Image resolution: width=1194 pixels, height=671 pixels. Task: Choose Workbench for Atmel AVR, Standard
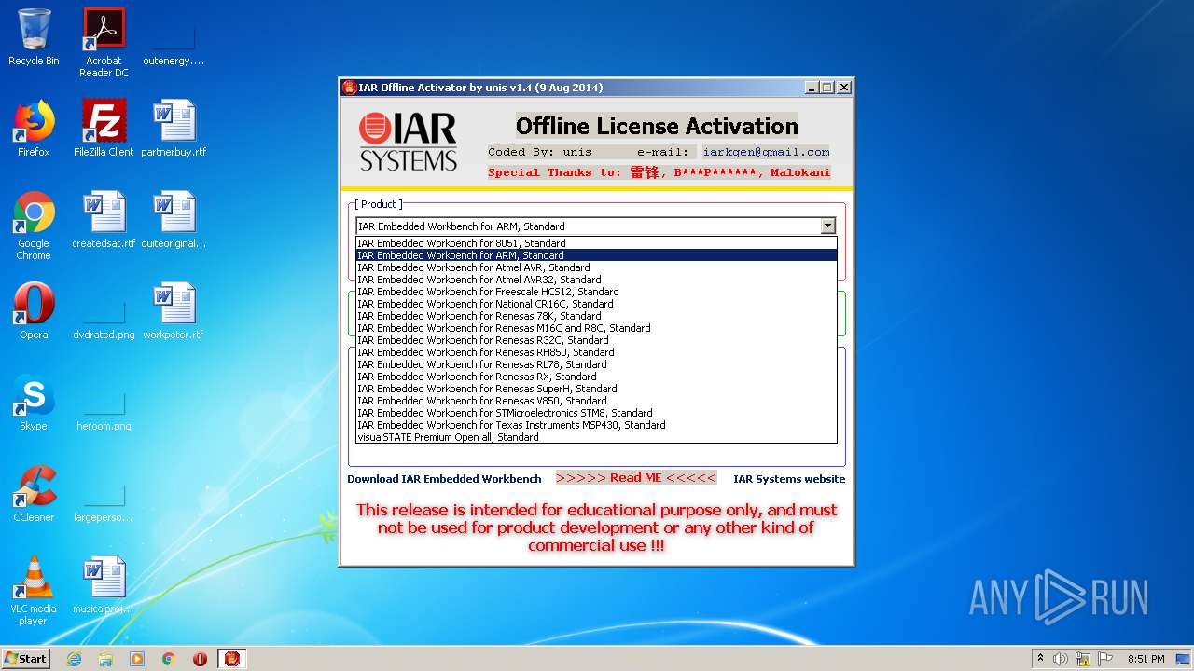click(596, 267)
